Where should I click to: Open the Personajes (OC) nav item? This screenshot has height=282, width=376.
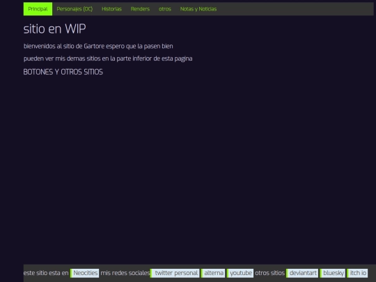click(x=75, y=9)
